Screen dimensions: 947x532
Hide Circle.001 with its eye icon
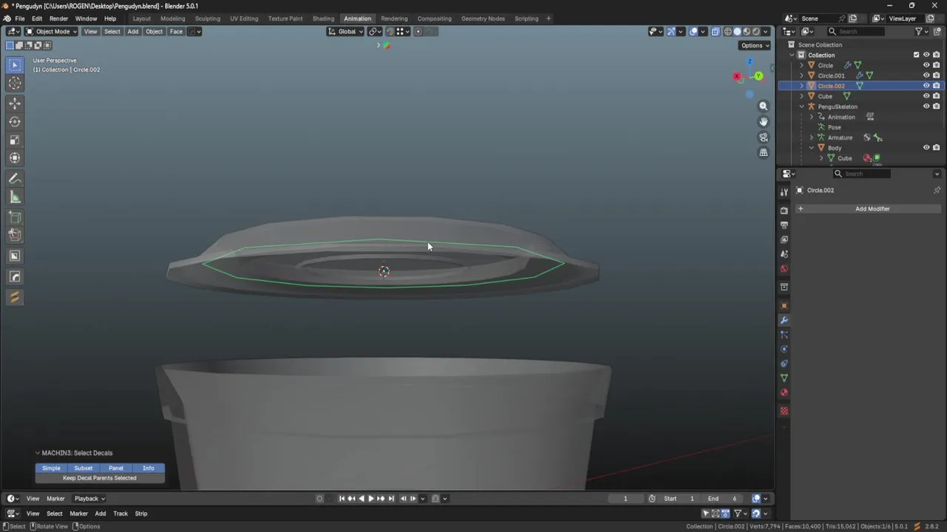[x=926, y=75]
